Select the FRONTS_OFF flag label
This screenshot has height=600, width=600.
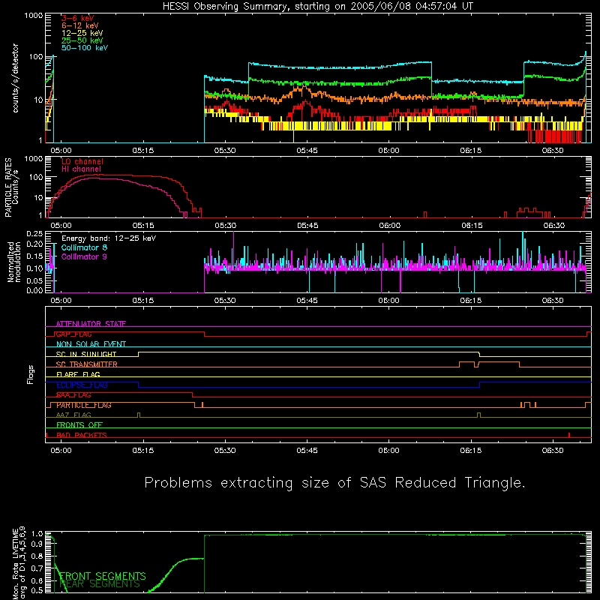pos(79,425)
